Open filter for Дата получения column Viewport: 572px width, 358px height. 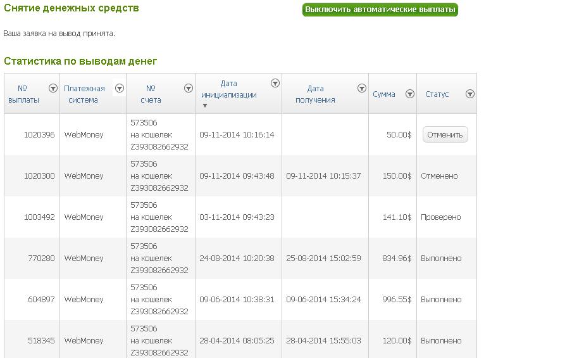pyautogui.click(x=361, y=89)
